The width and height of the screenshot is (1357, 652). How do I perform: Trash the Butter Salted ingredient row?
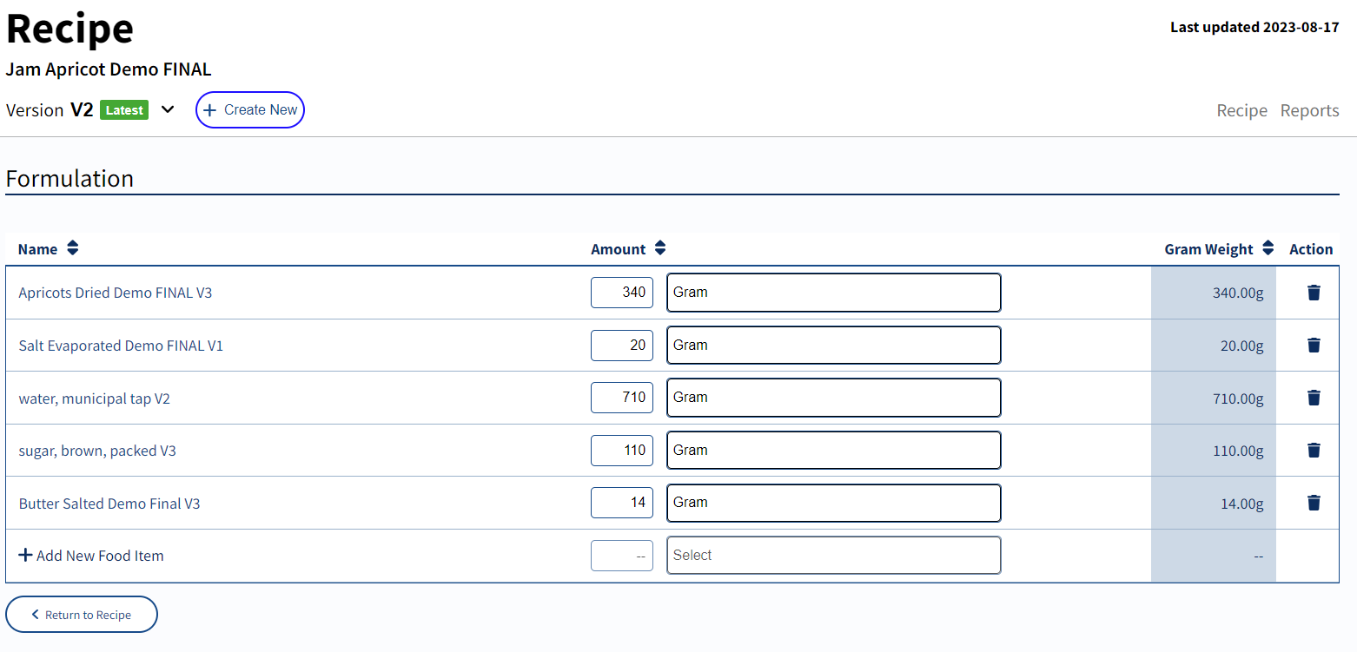pyautogui.click(x=1314, y=503)
